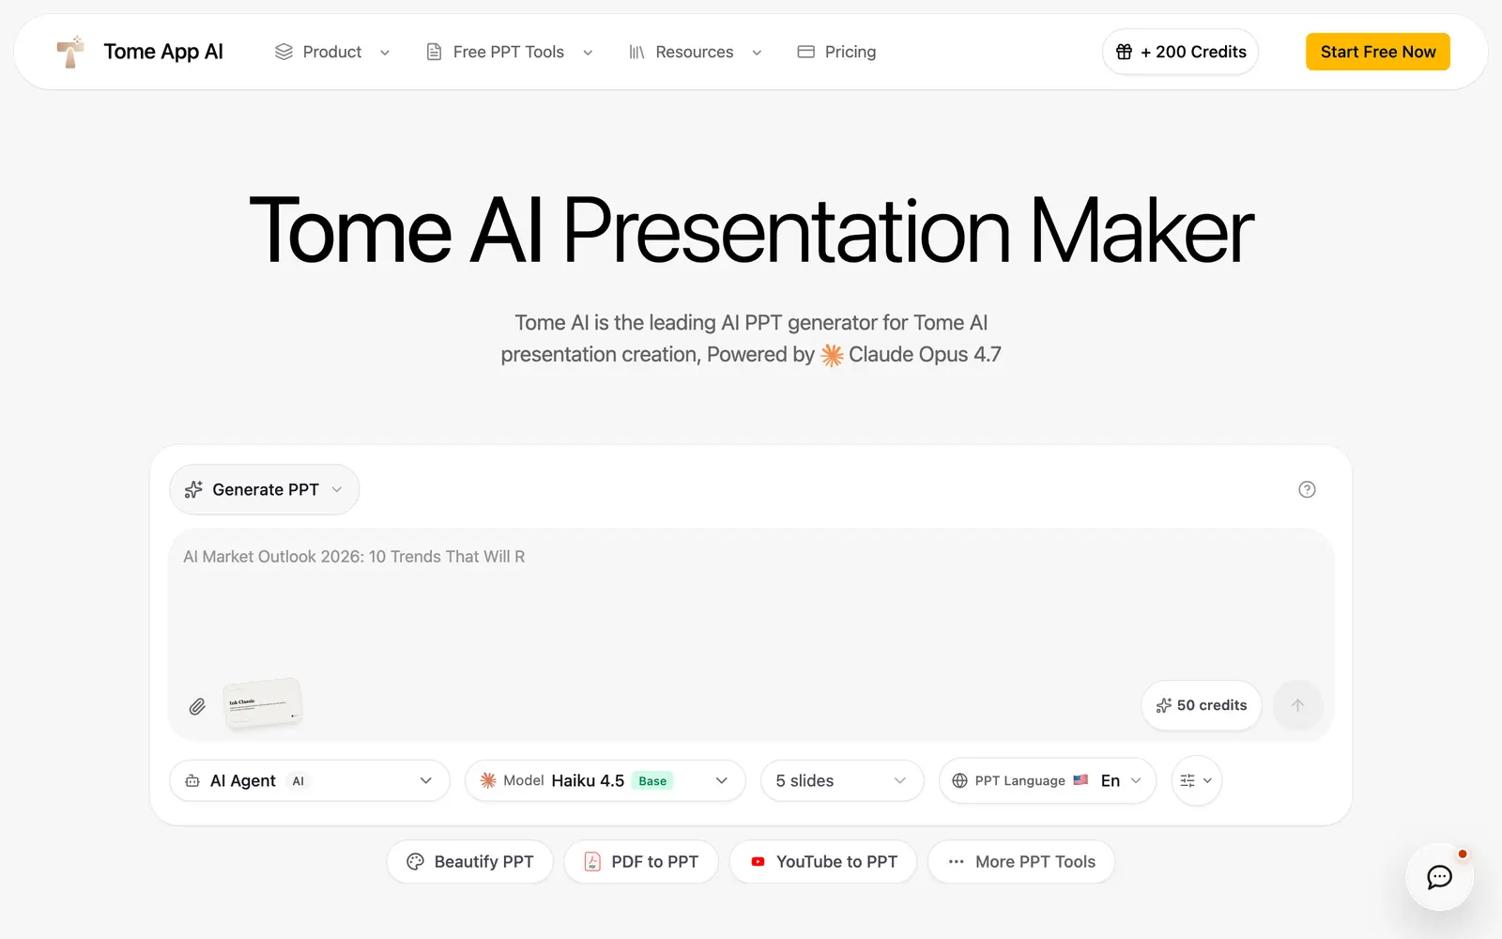Viewport: 1502px width, 939px height.
Task: Open the Model Haiku 4.5 dropdown
Action: (605, 780)
